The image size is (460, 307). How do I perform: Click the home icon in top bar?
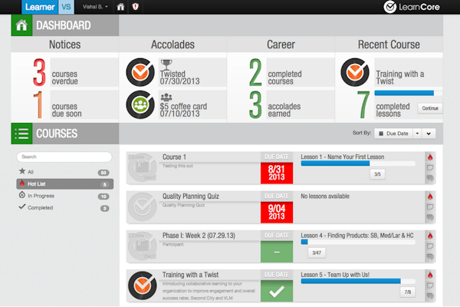[x=120, y=7]
